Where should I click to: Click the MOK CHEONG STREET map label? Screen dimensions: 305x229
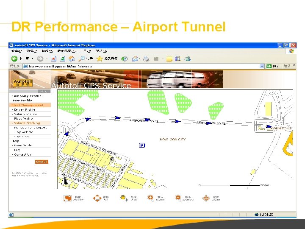(x=87, y=165)
